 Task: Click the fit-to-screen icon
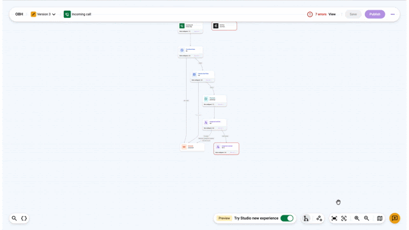click(x=334, y=218)
